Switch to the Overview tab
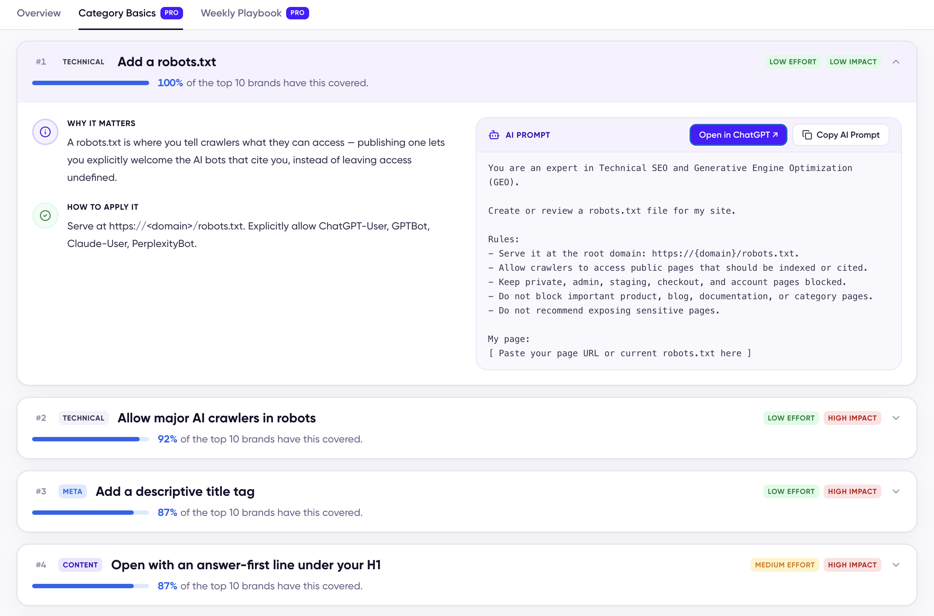This screenshot has width=934, height=616. 38,13
